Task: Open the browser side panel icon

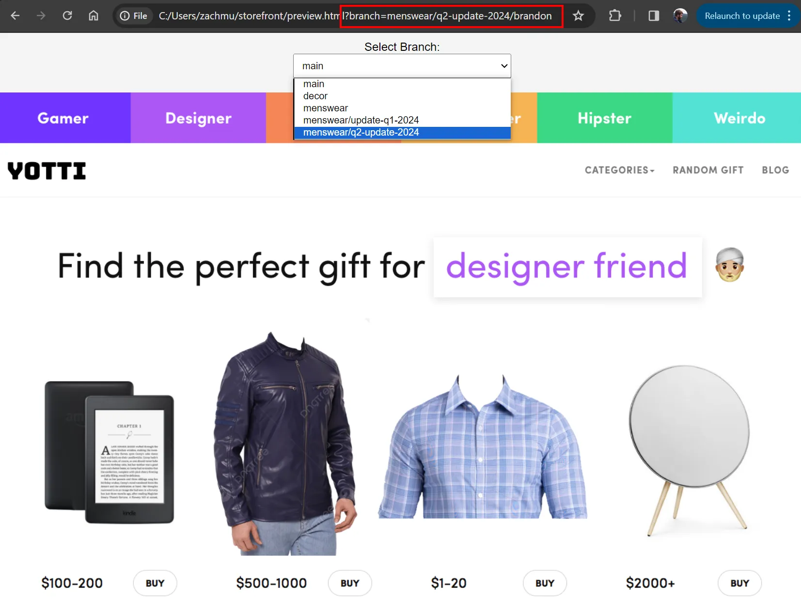Action: click(x=653, y=15)
